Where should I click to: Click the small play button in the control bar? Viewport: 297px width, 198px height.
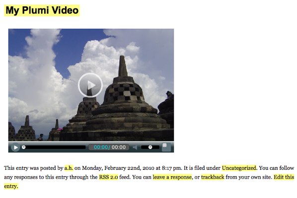coord(15,147)
